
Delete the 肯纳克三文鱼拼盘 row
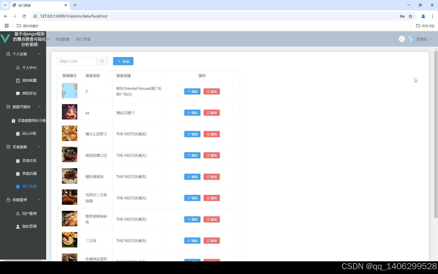pyautogui.click(x=212, y=198)
